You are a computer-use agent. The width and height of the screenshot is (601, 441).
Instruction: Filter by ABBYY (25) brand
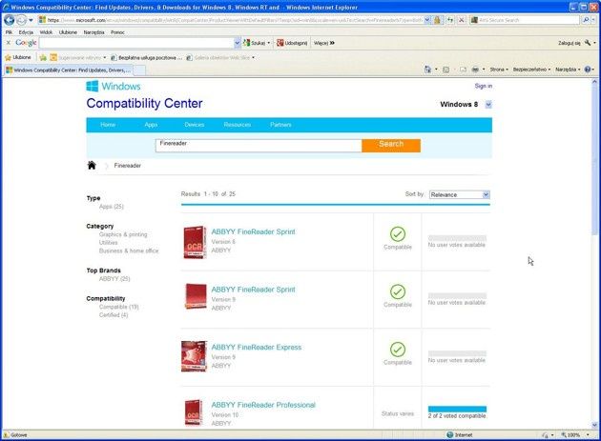pos(114,279)
